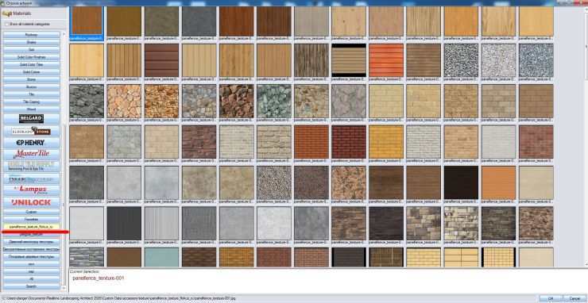
Task: Click the category list scroll-up arrow
Action: pos(64,33)
